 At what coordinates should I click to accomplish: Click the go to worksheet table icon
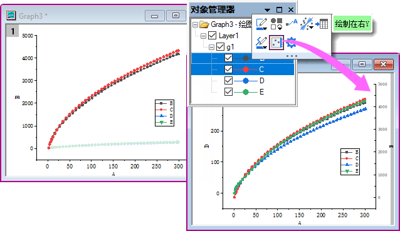coord(322,24)
